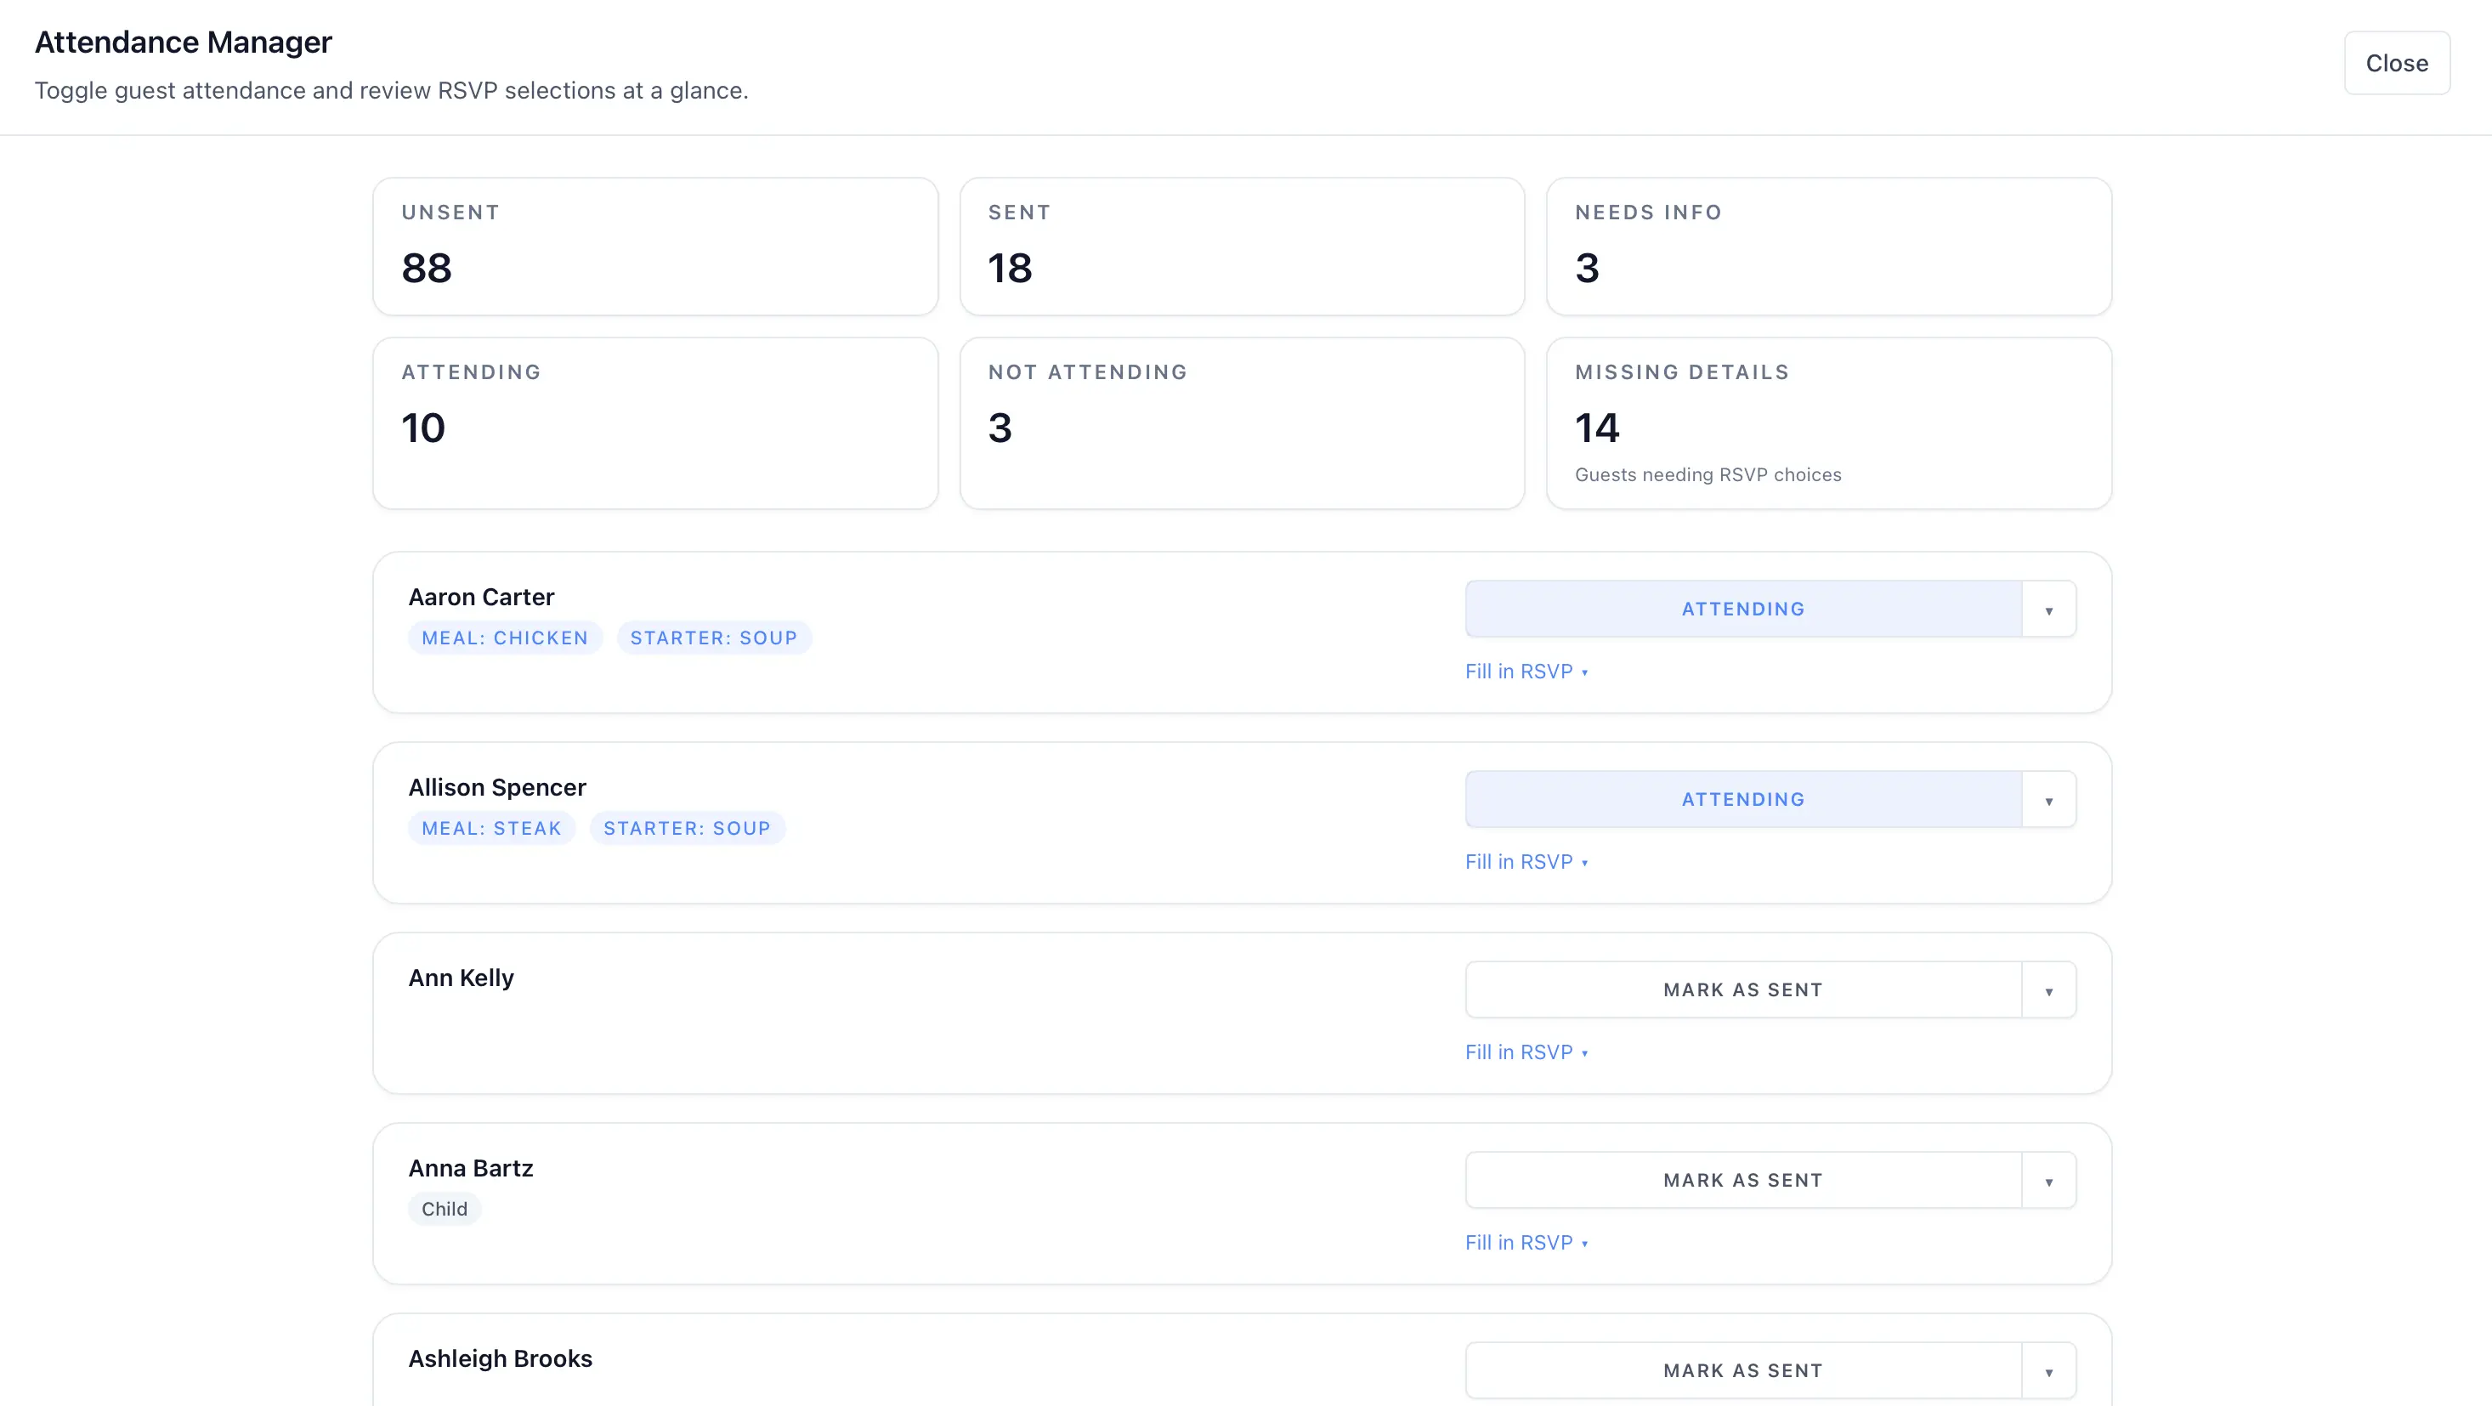This screenshot has height=1406, width=2492.
Task: Expand Allison Spencer's attendance options
Action: [2048, 798]
